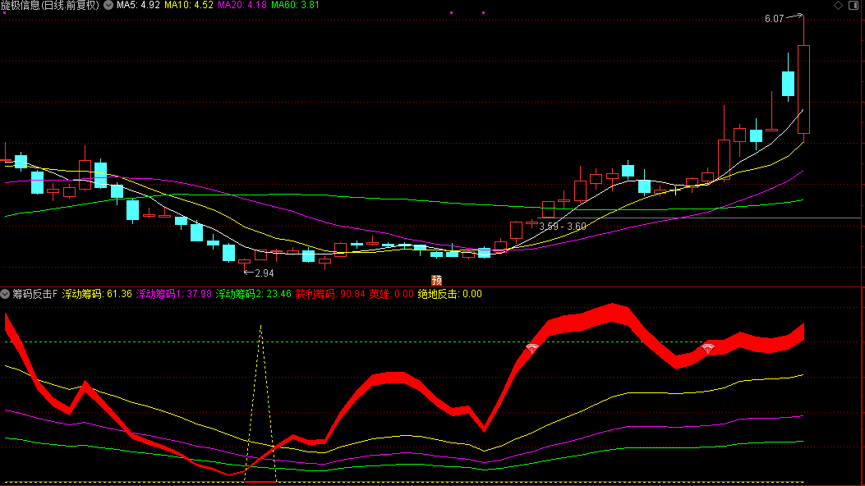Toggle the side panel icon at top right
The height and width of the screenshot is (486, 865).
(x=853, y=6)
